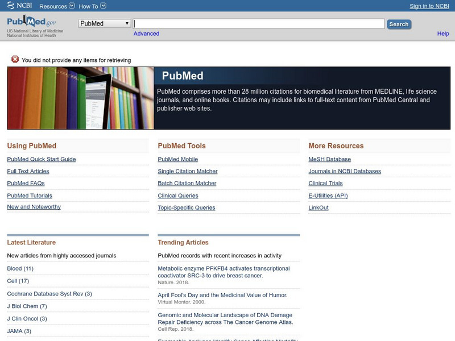Image resolution: width=455 pixels, height=341 pixels.
Task: Click the PubMed banner title text
Action: tap(183, 76)
